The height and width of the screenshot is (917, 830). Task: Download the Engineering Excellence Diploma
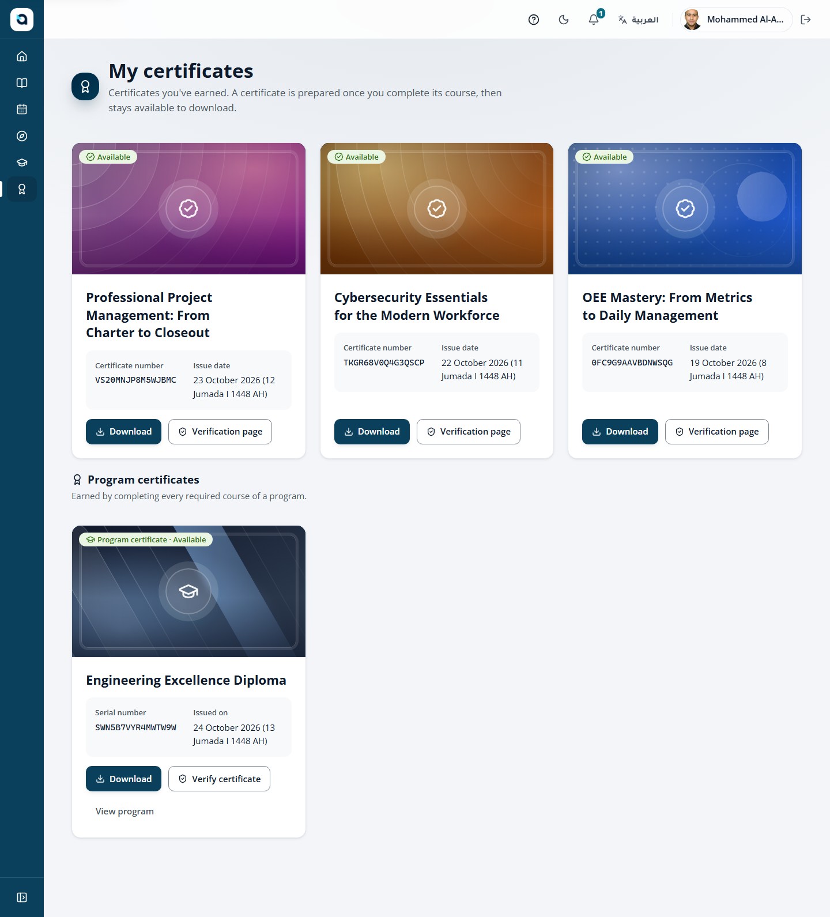pos(123,779)
